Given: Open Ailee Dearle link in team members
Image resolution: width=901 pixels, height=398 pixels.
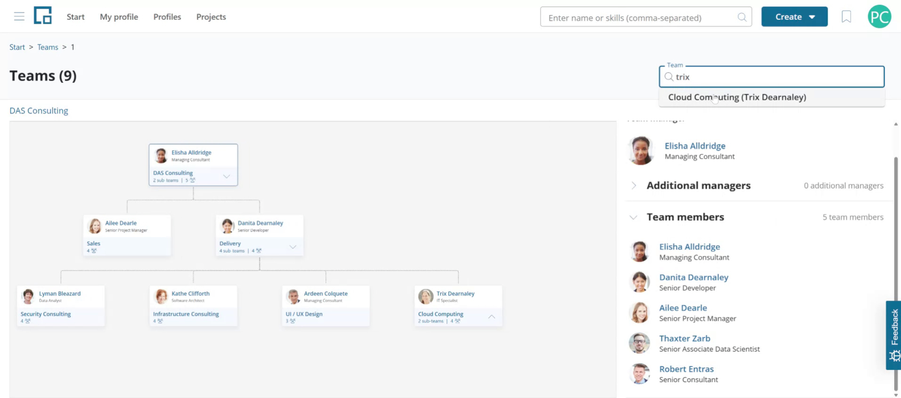Looking at the screenshot, I should point(683,308).
